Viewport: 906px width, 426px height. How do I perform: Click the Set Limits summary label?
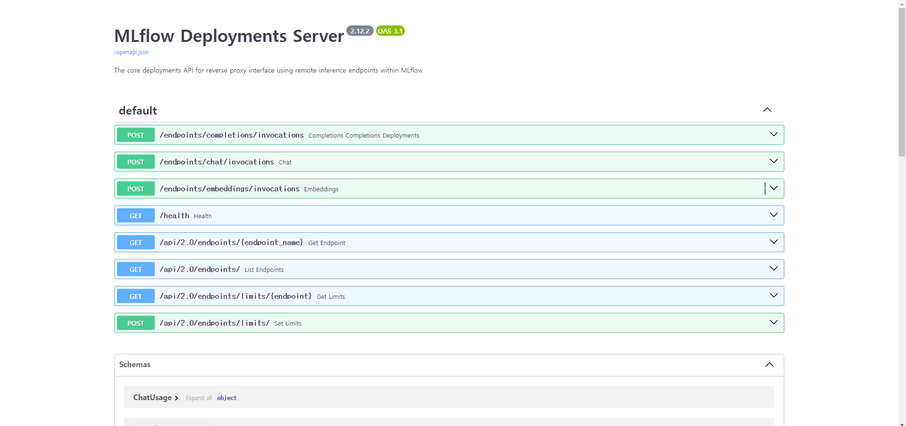(x=288, y=324)
